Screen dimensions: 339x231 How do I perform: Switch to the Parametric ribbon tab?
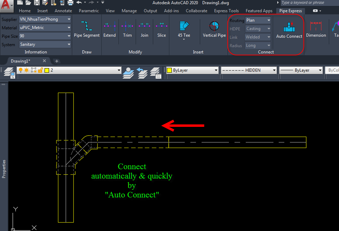(89, 11)
